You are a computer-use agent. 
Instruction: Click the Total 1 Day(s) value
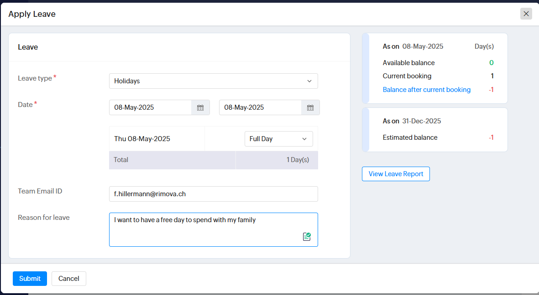coord(298,160)
